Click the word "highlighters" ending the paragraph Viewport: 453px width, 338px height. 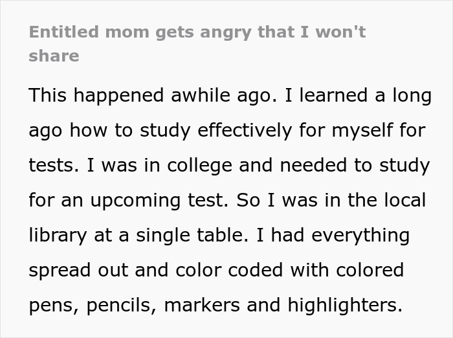(x=344, y=305)
